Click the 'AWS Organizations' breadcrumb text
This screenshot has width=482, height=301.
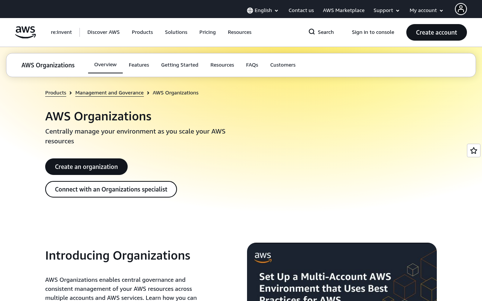pyautogui.click(x=175, y=93)
